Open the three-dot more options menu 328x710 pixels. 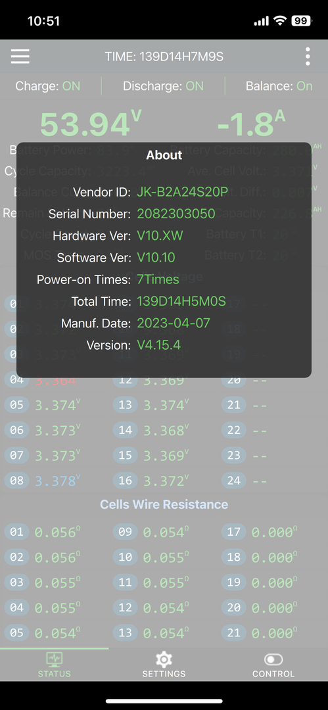[x=308, y=57]
